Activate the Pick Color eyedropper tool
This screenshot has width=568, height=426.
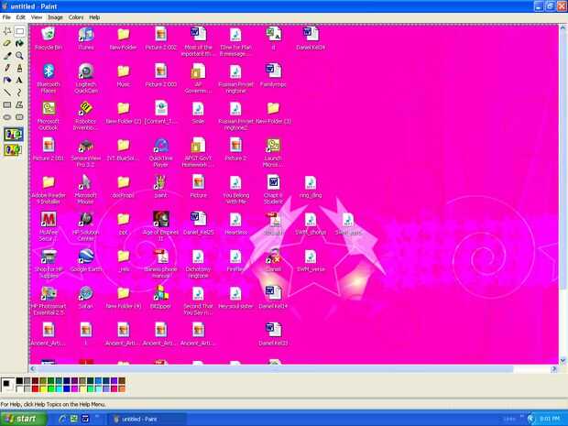pyautogui.click(x=7, y=56)
